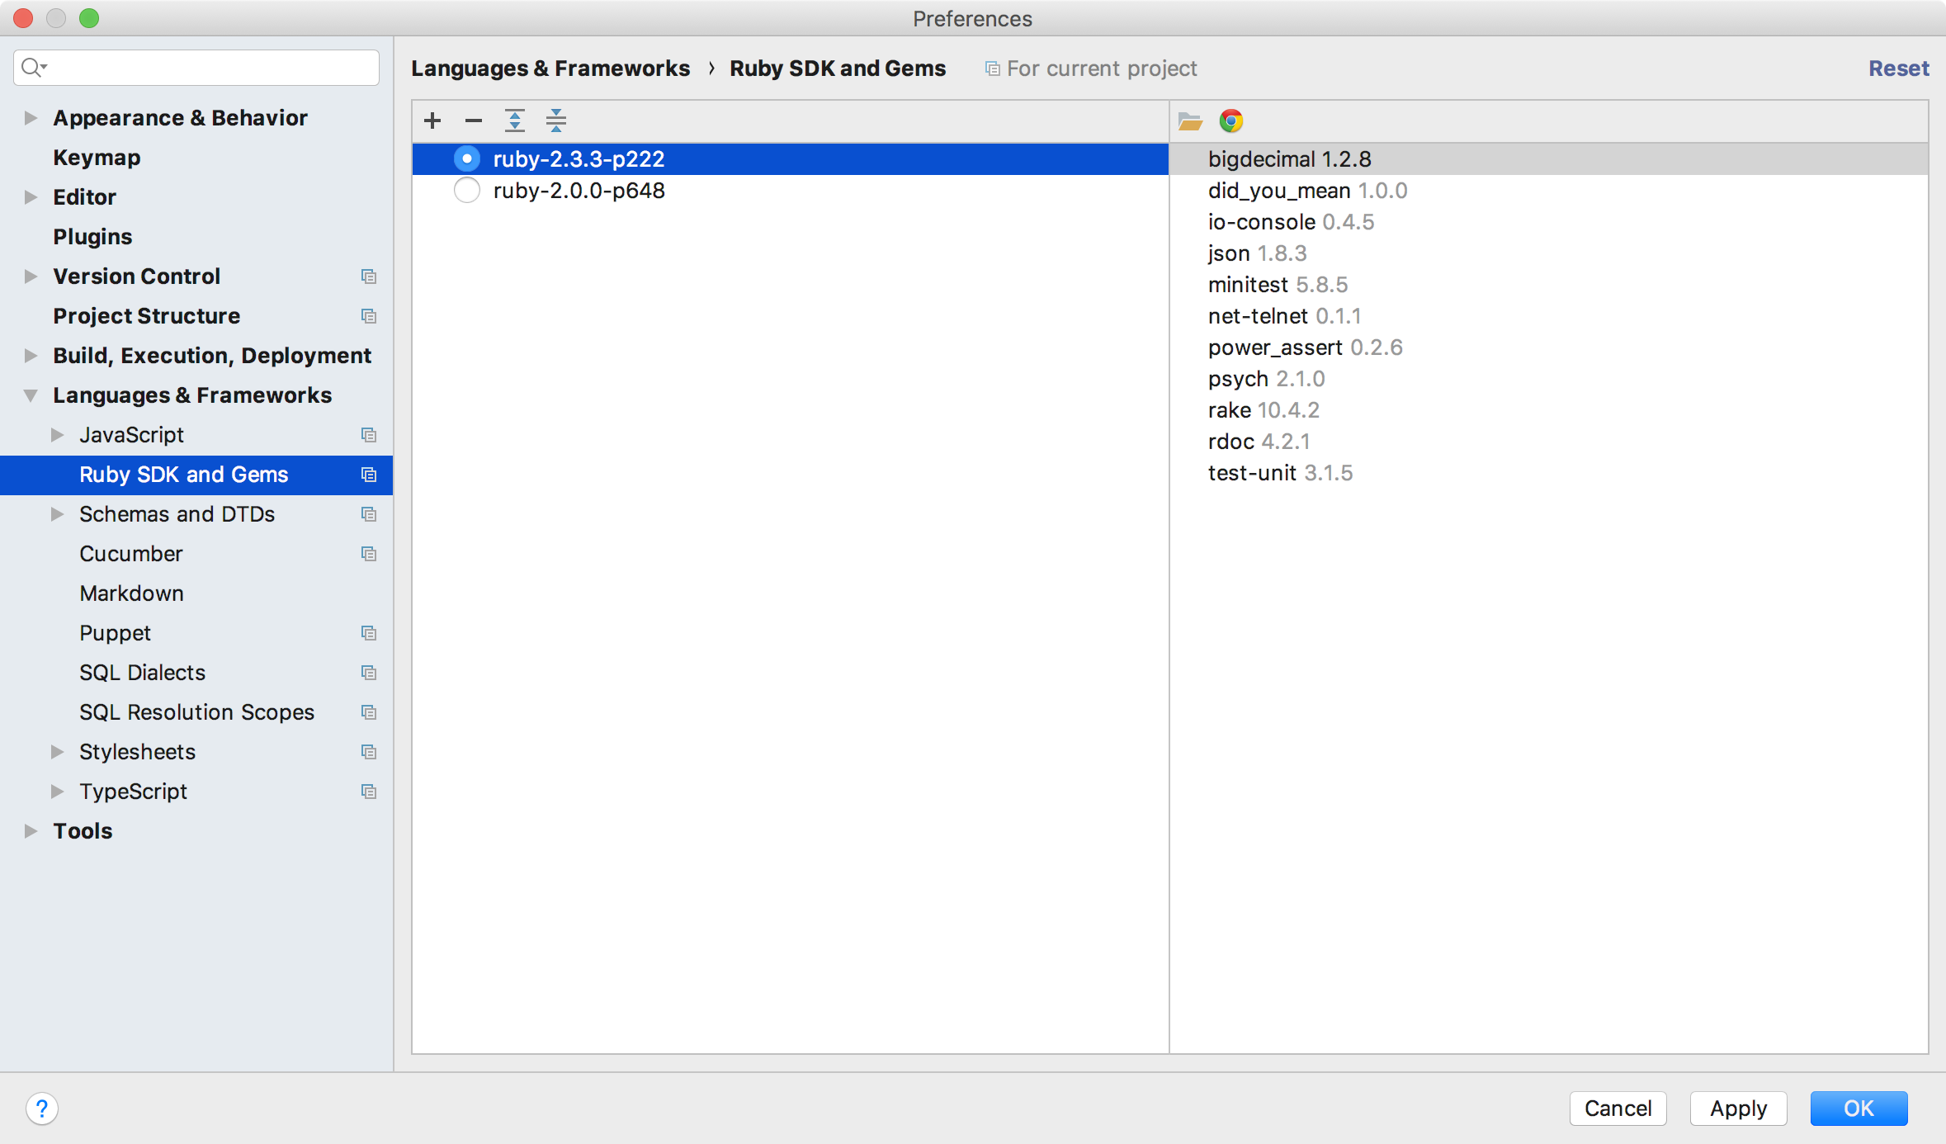Click project-level icon beside Ruby SDK and Gems
The width and height of the screenshot is (1946, 1144).
click(x=369, y=475)
